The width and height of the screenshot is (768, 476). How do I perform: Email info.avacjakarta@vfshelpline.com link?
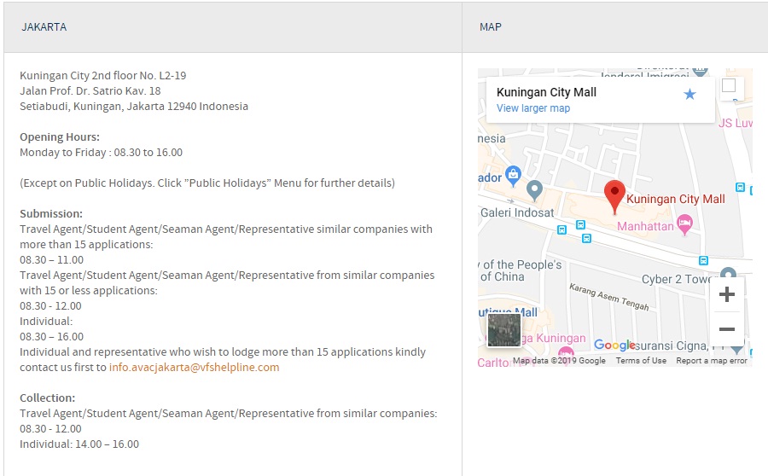coord(194,368)
